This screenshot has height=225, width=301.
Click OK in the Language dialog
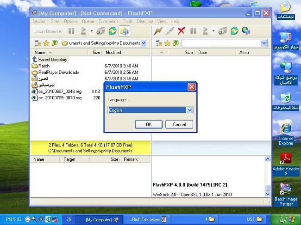[149, 124]
